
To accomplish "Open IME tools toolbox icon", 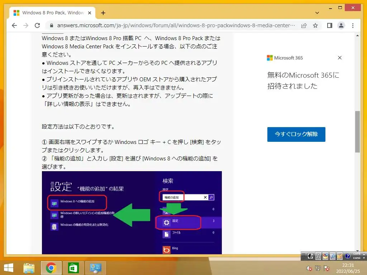I will tap(340, 256).
